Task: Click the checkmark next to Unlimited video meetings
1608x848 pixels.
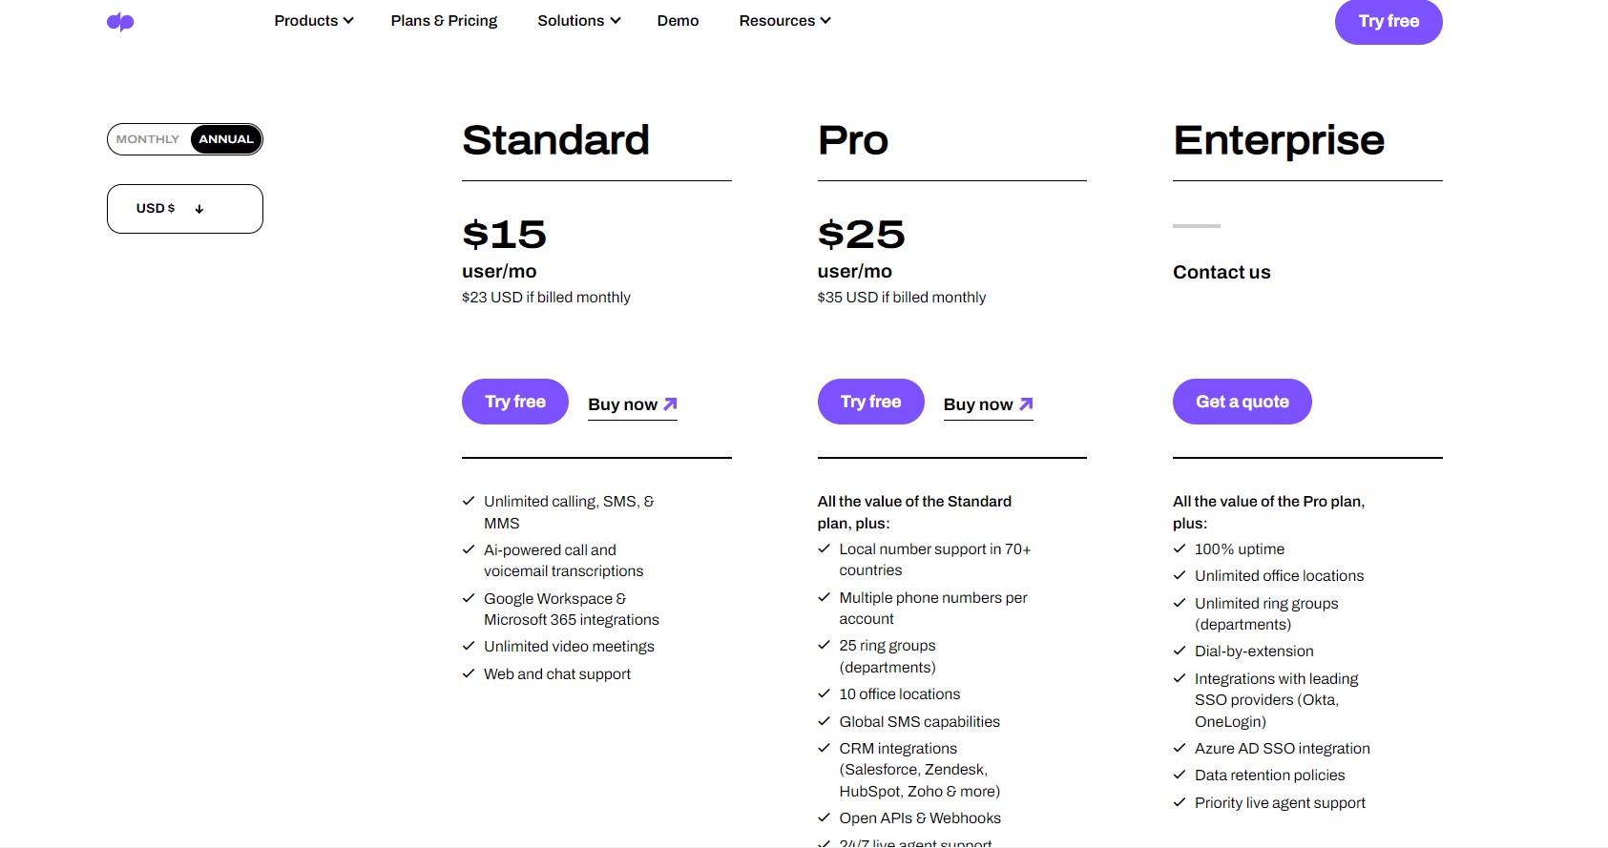Action: 468,646
